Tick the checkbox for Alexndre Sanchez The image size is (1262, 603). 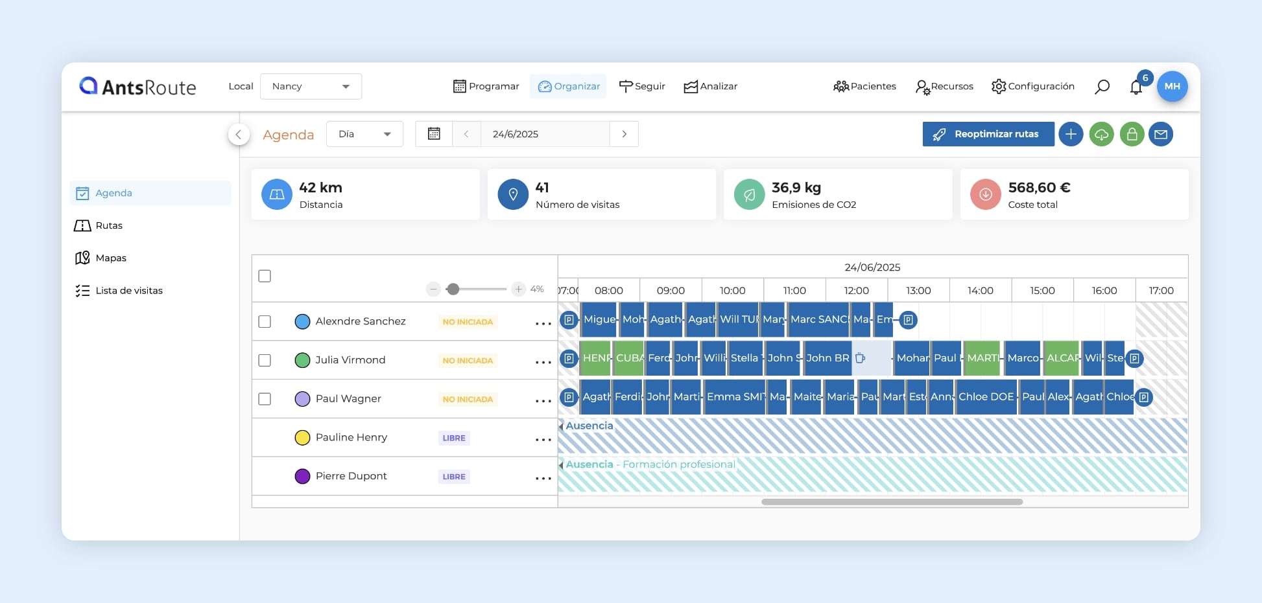click(265, 322)
